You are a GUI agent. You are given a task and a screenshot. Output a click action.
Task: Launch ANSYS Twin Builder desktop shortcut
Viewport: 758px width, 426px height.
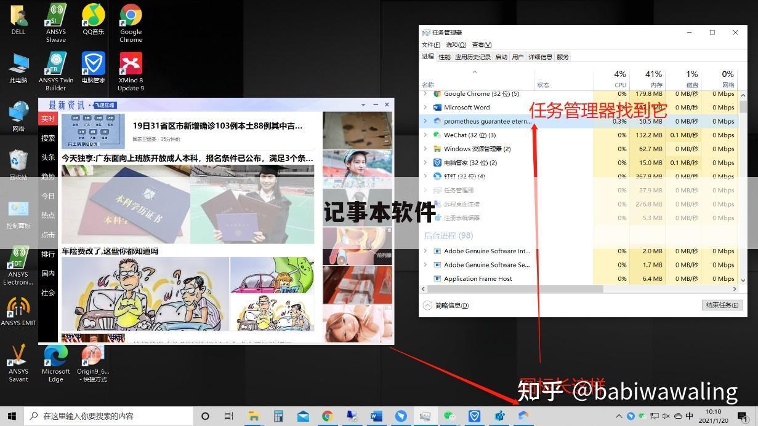click(x=56, y=71)
